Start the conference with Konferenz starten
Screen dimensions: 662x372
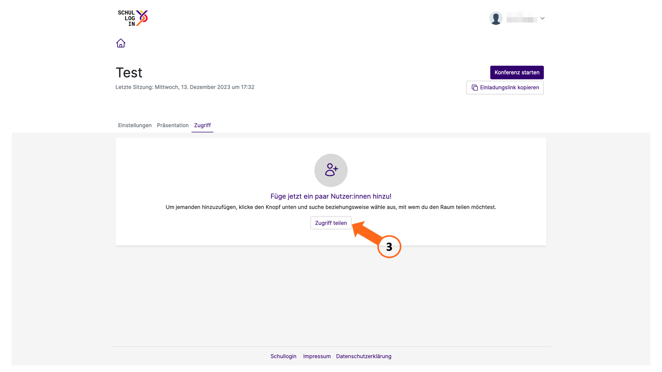tap(517, 72)
